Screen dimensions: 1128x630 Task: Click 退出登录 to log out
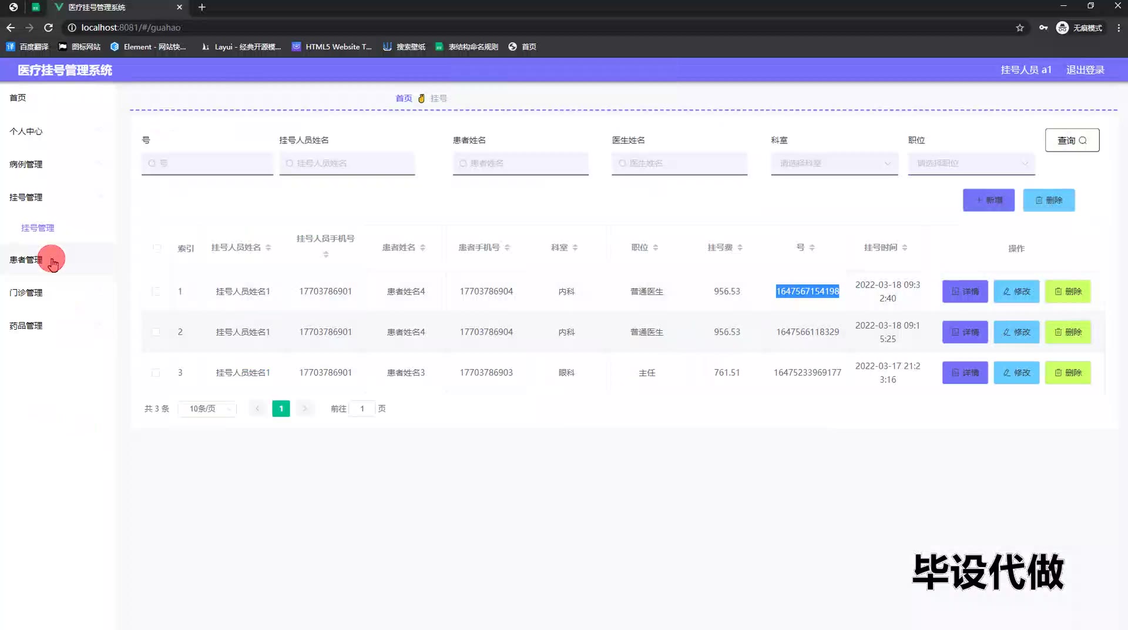pos(1085,70)
